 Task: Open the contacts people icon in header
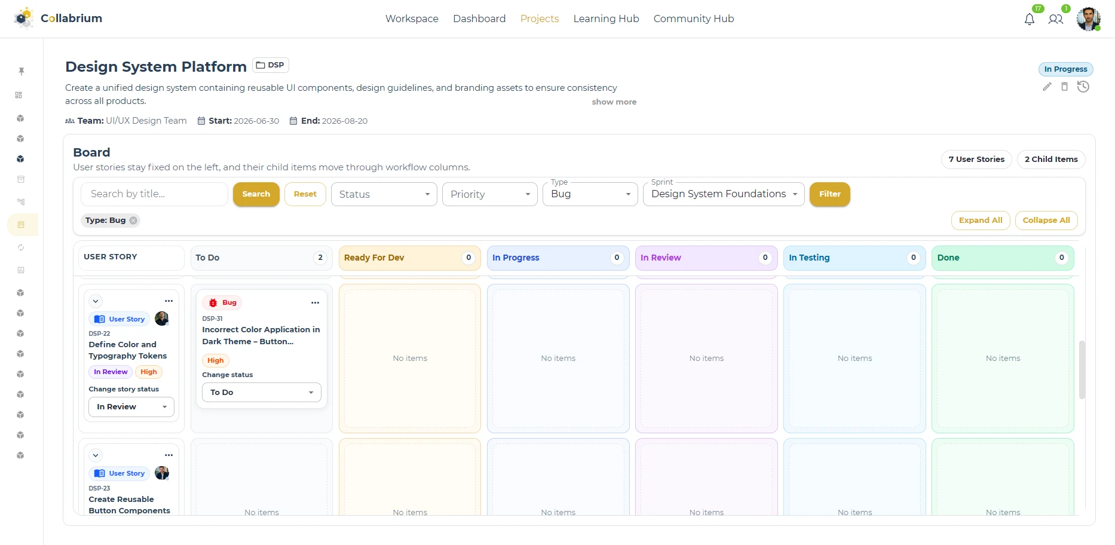tap(1056, 19)
